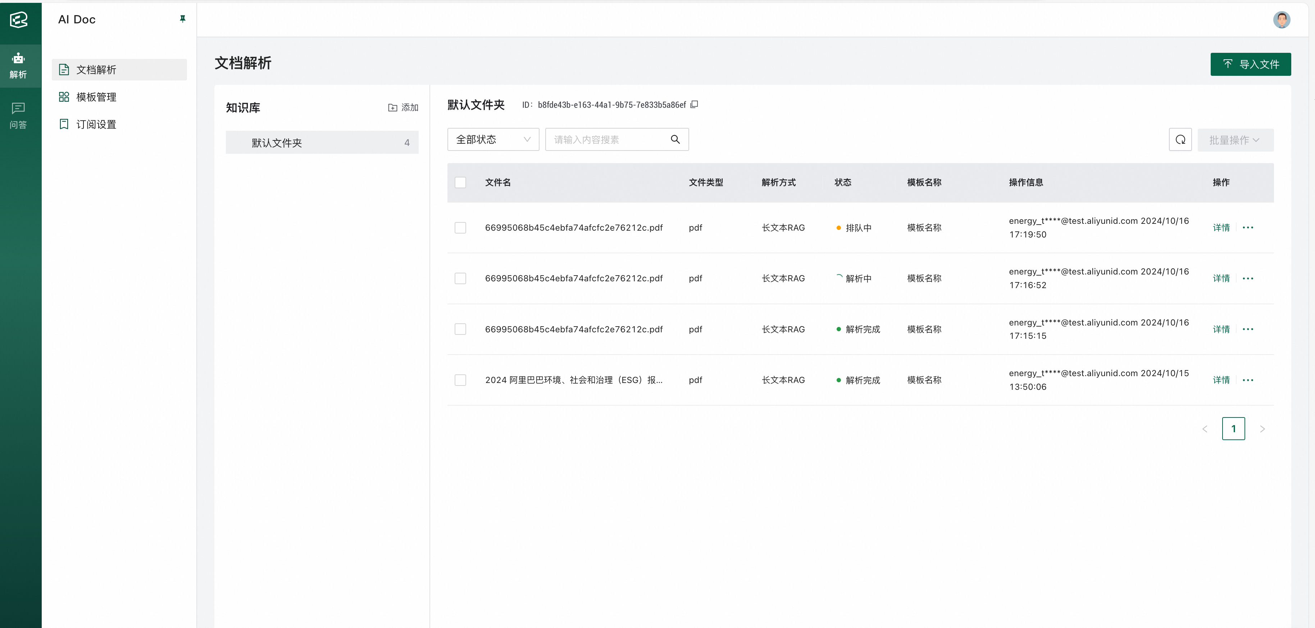Open 详情 for the 17:15:15 file
The height and width of the screenshot is (628, 1315).
(x=1221, y=329)
